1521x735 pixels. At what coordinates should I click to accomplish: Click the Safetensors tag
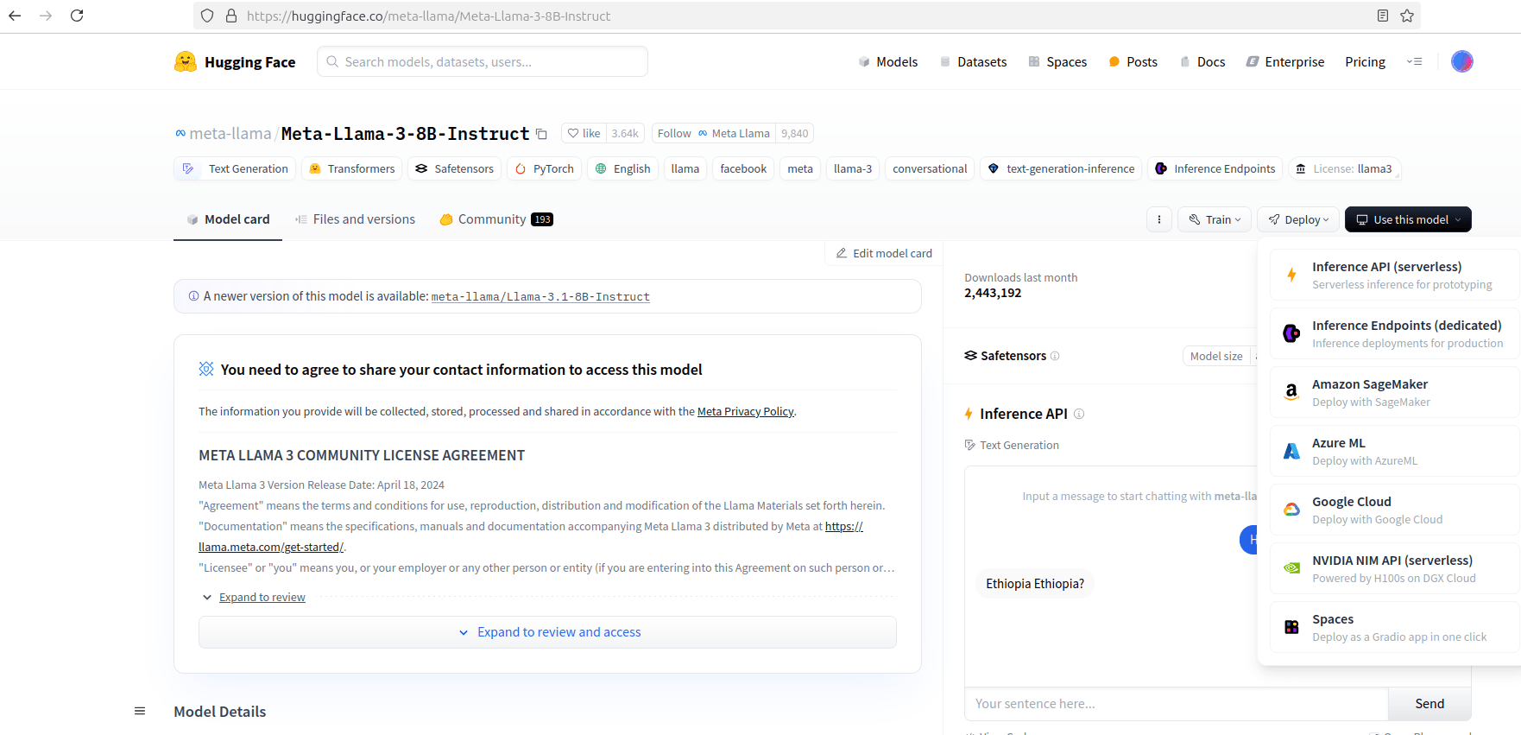[454, 168]
